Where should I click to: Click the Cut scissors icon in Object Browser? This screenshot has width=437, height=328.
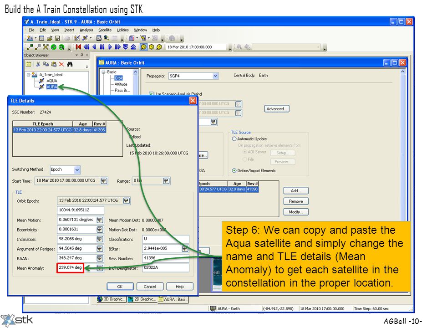(x=38, y=64)
